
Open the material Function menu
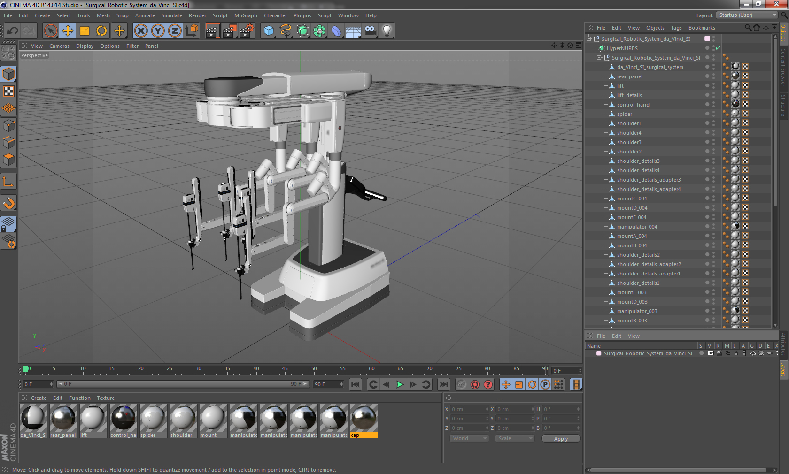(79, 398)
